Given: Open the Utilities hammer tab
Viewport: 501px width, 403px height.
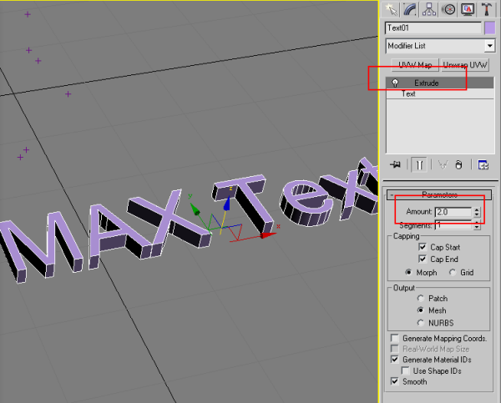Looking at the screenshot, I should [x=487, y=9].
